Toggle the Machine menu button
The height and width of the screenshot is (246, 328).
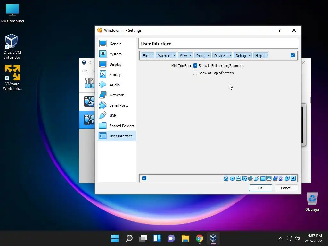(x=164, y=55)
